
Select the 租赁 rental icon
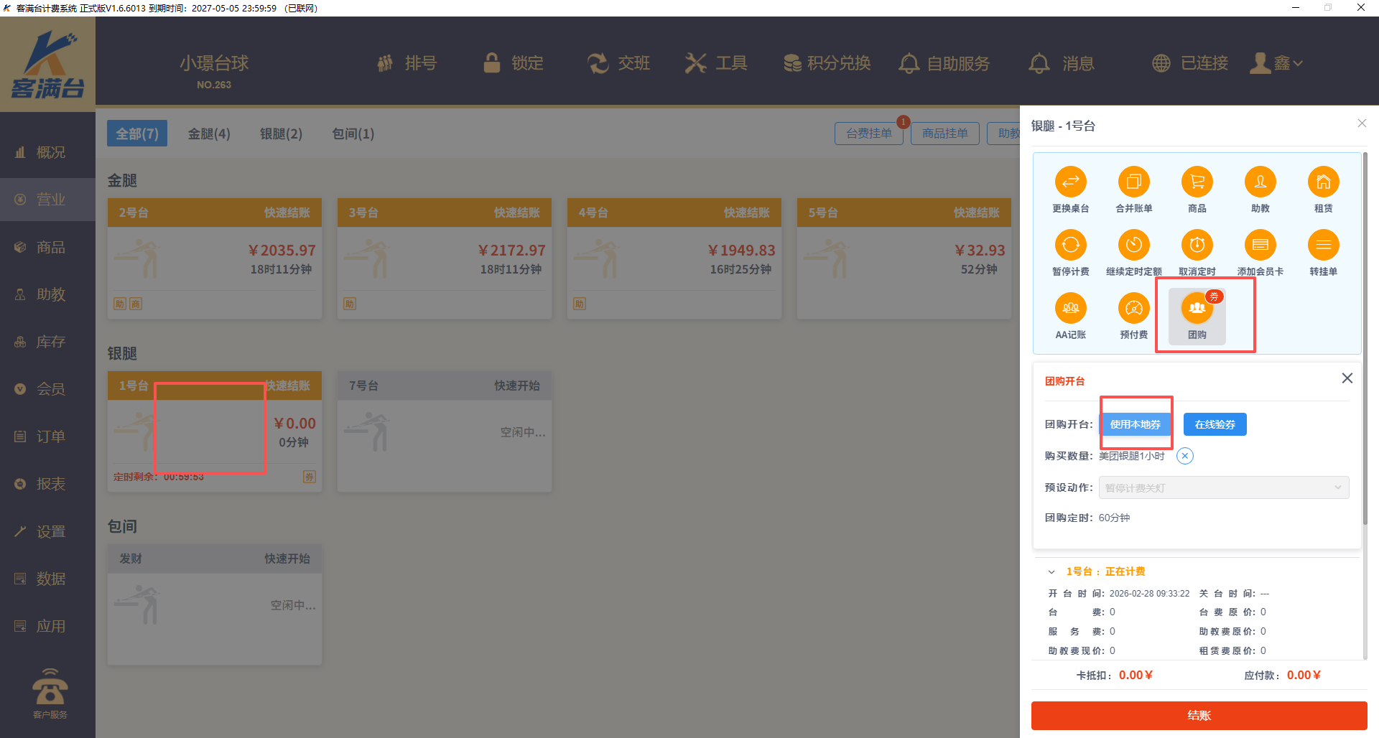pyautogui.click(x=1323, y=182)
